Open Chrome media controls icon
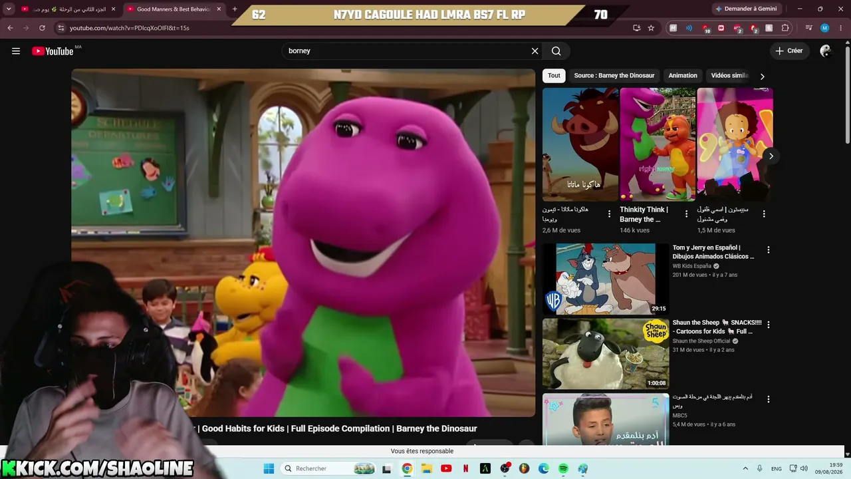The width and height of the screenshot is (851, 479). point(808,28)
